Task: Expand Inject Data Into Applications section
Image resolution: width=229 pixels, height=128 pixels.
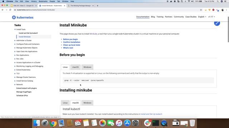Action: click(x=15, y=52)
